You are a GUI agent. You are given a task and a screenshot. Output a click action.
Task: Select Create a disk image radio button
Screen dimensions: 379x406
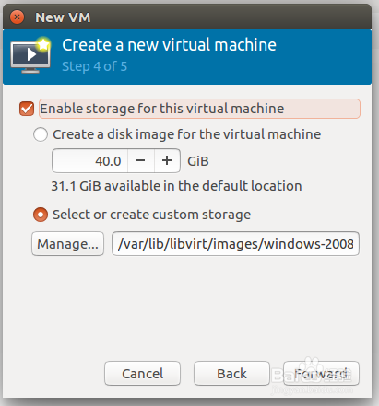coord(41,134)
